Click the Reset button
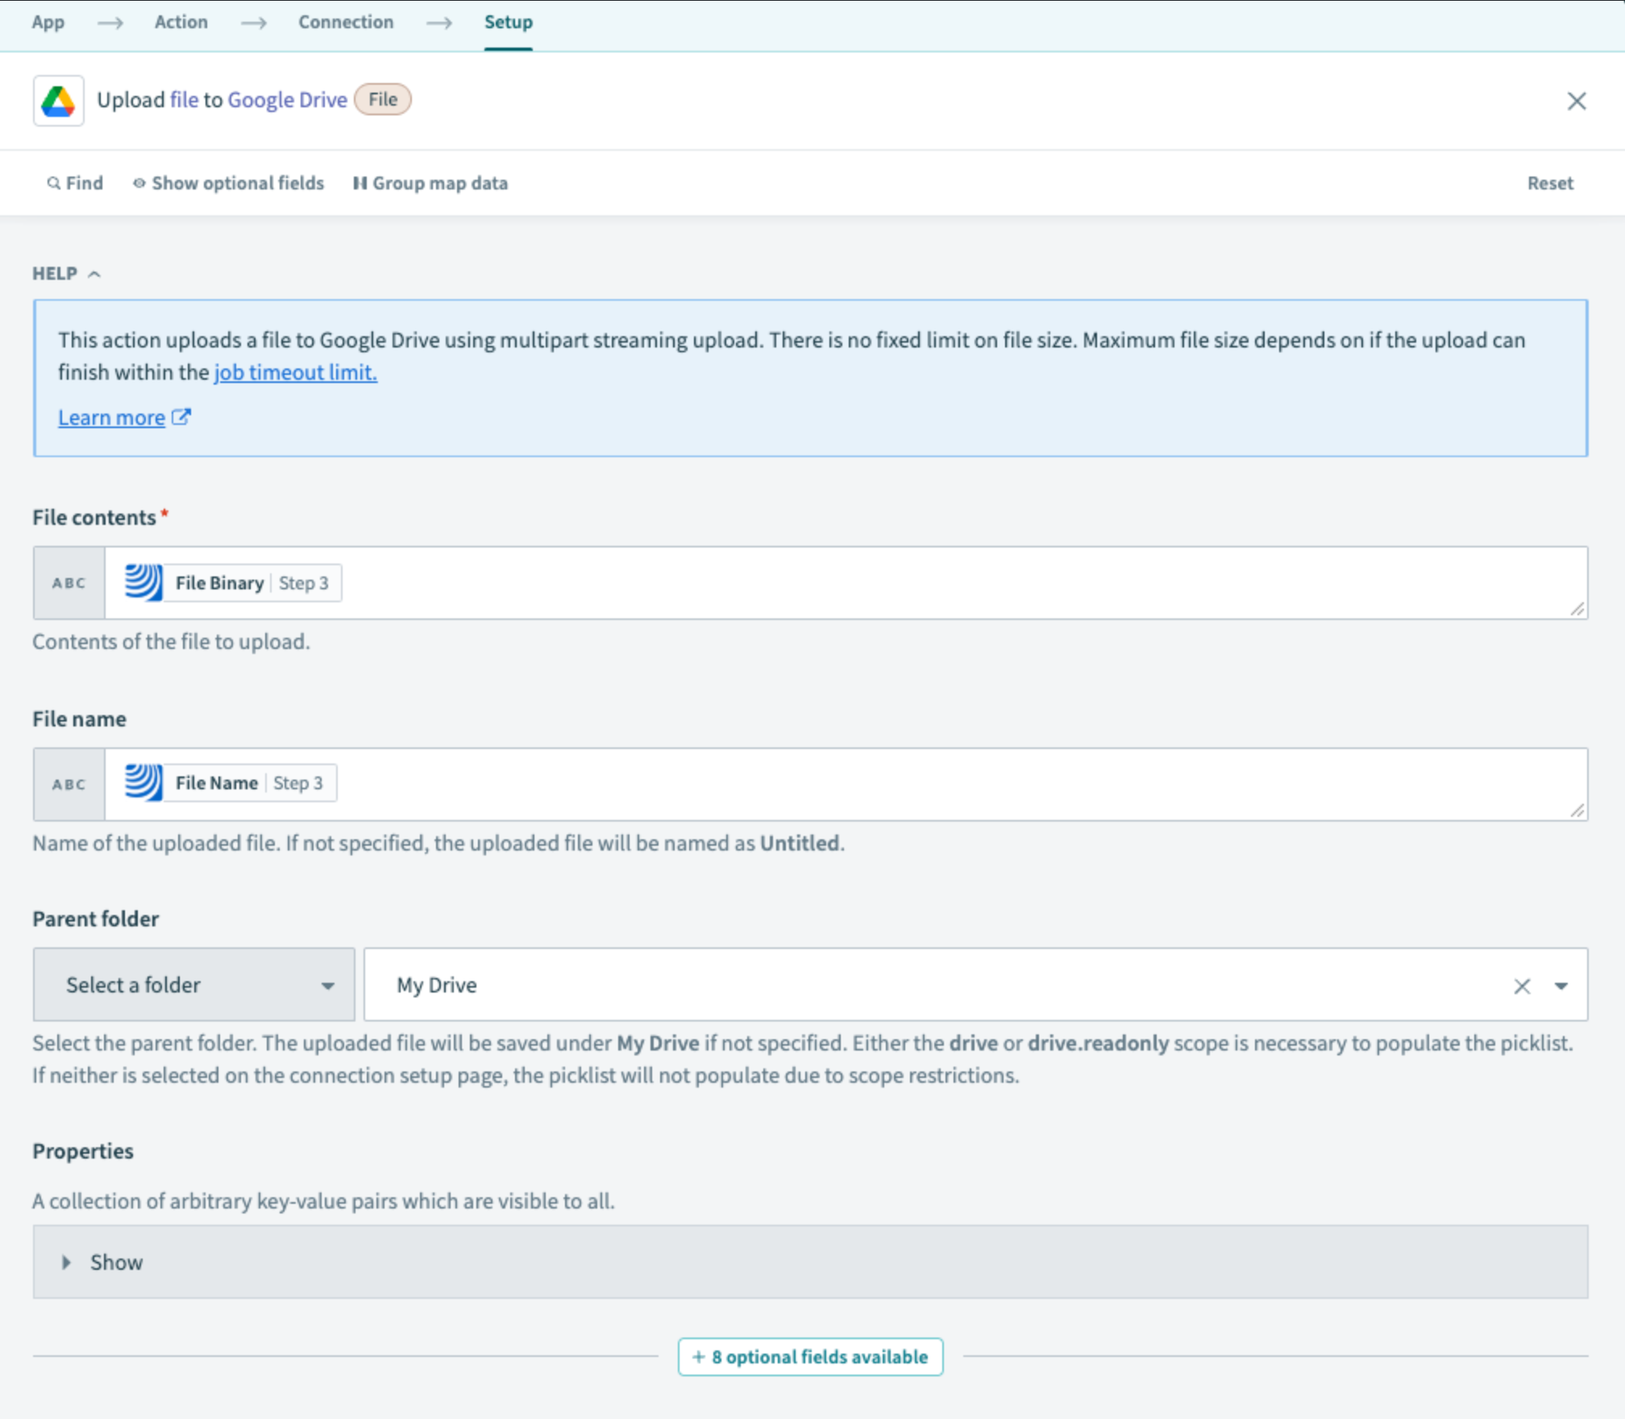Viewport: 1625px width, 1419px height. 1549,183
